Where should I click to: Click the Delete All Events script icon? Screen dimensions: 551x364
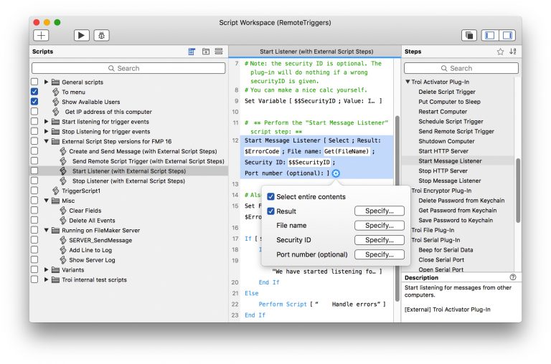tap(63, 221)
